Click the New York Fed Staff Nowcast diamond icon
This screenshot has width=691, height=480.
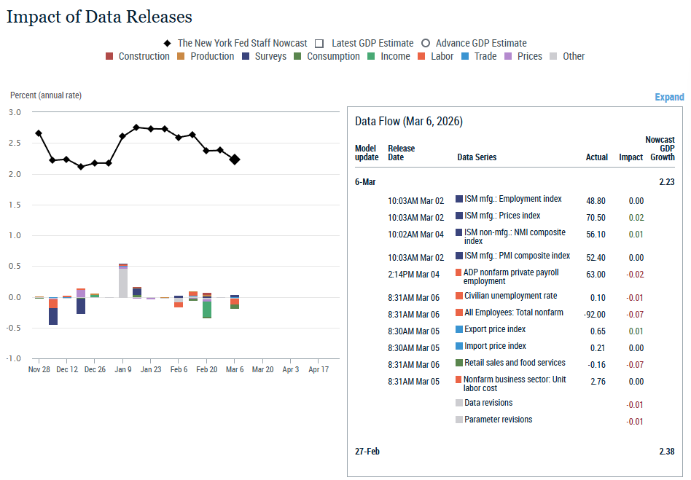(x=168, y=43)
